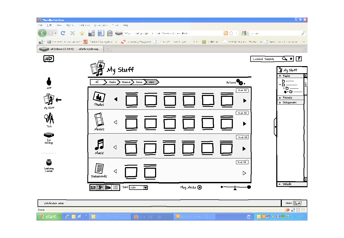Switch to category collage view
Screen dimensions: 344x238
[x=100, y=187]
